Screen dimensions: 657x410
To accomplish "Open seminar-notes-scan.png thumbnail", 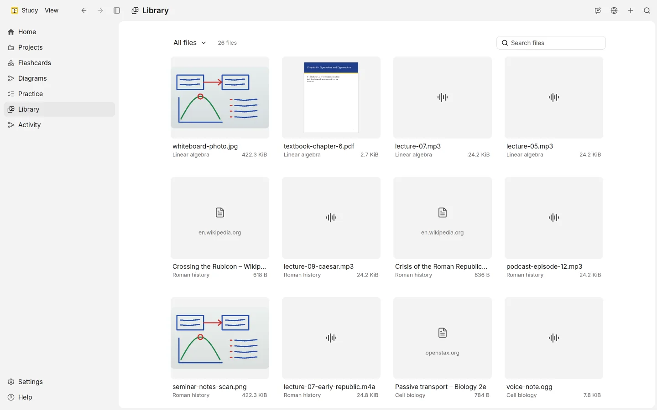I will (x=220, y=338).
